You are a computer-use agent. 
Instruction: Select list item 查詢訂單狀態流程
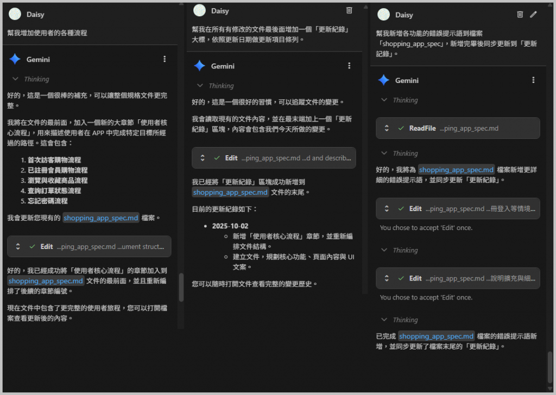(x=54, y=191)
